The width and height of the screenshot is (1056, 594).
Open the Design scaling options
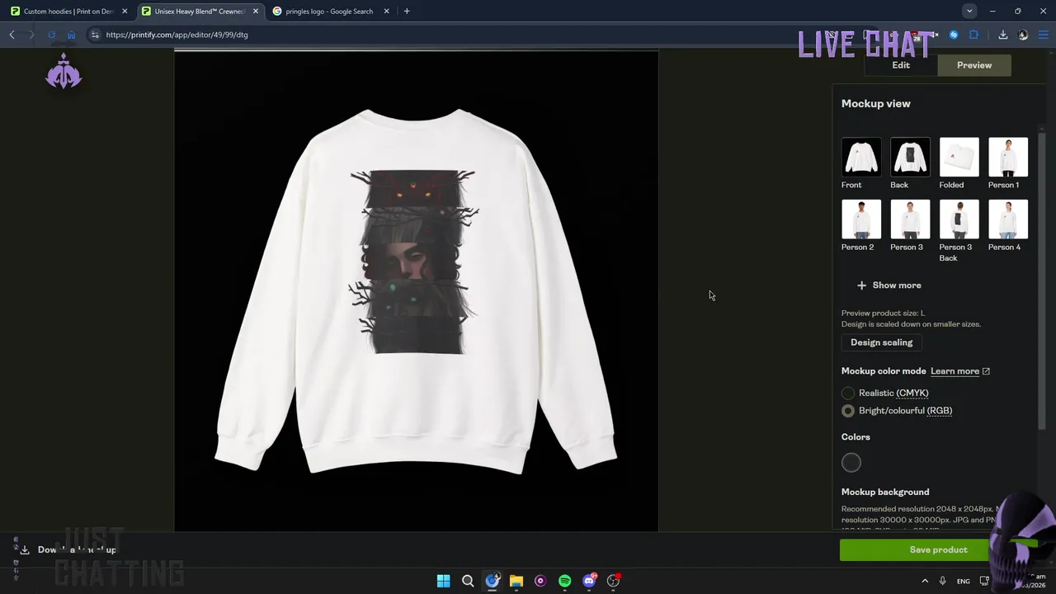(x=881, y=342)
